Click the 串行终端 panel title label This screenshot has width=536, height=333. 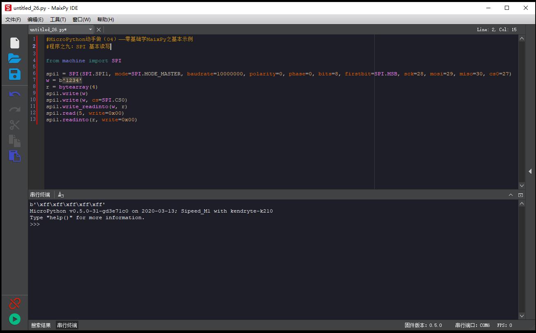point(40,195)
